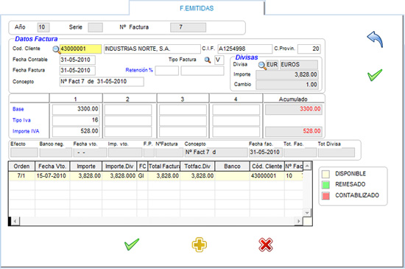The image size is (405, 269).
Task: Click the second empty Retención field
Action: point(202,71)
